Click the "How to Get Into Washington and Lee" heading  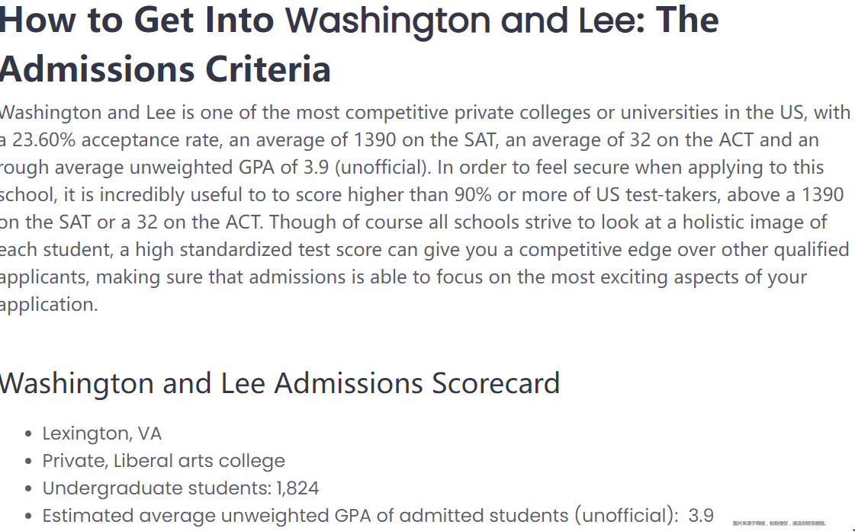tap(358, 20)
